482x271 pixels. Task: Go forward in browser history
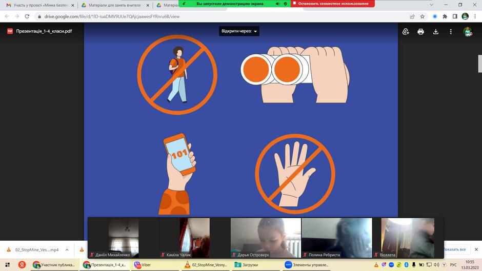(x=17, y=16)
